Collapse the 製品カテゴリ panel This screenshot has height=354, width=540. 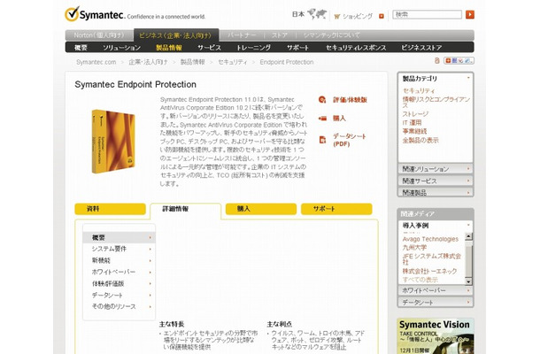click(x=468, y=78)
